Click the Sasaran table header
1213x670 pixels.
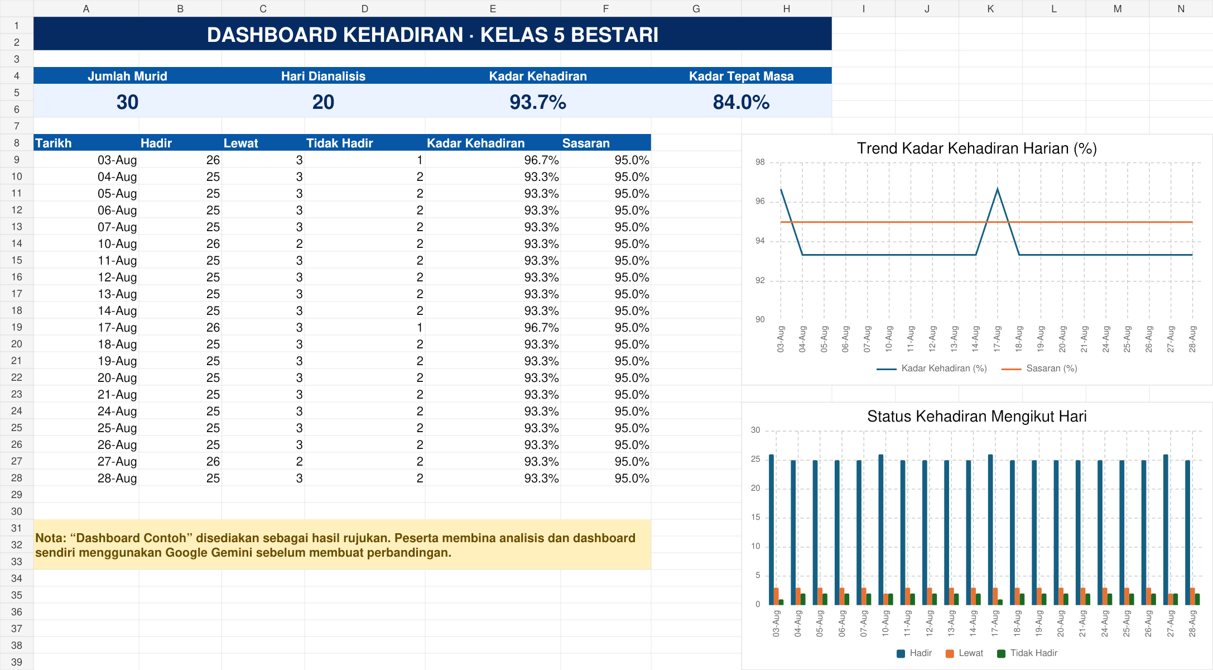click(x=606, y=142)
